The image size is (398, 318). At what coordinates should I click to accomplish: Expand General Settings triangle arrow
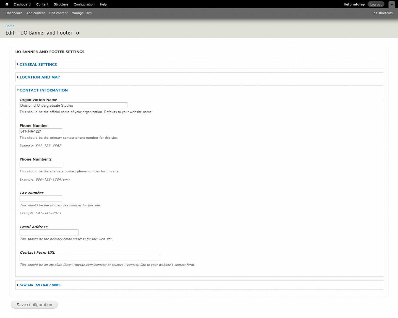point(18,64)
